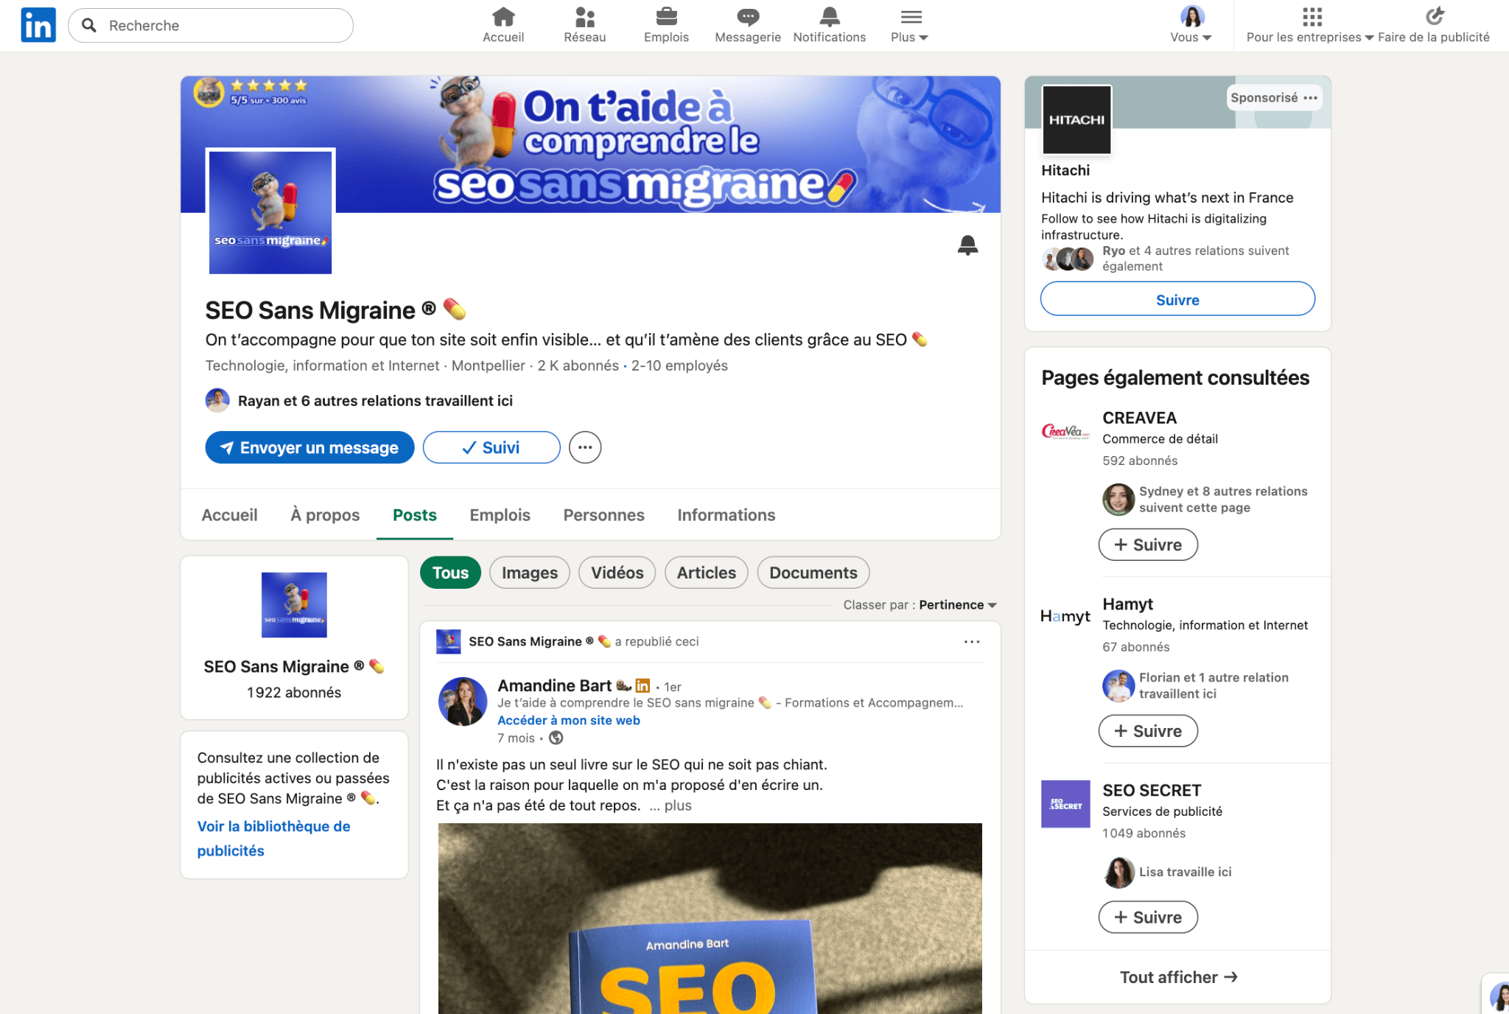1509x1014 pixels.
Task: Click in the Recherche search field
Action: 211,25
